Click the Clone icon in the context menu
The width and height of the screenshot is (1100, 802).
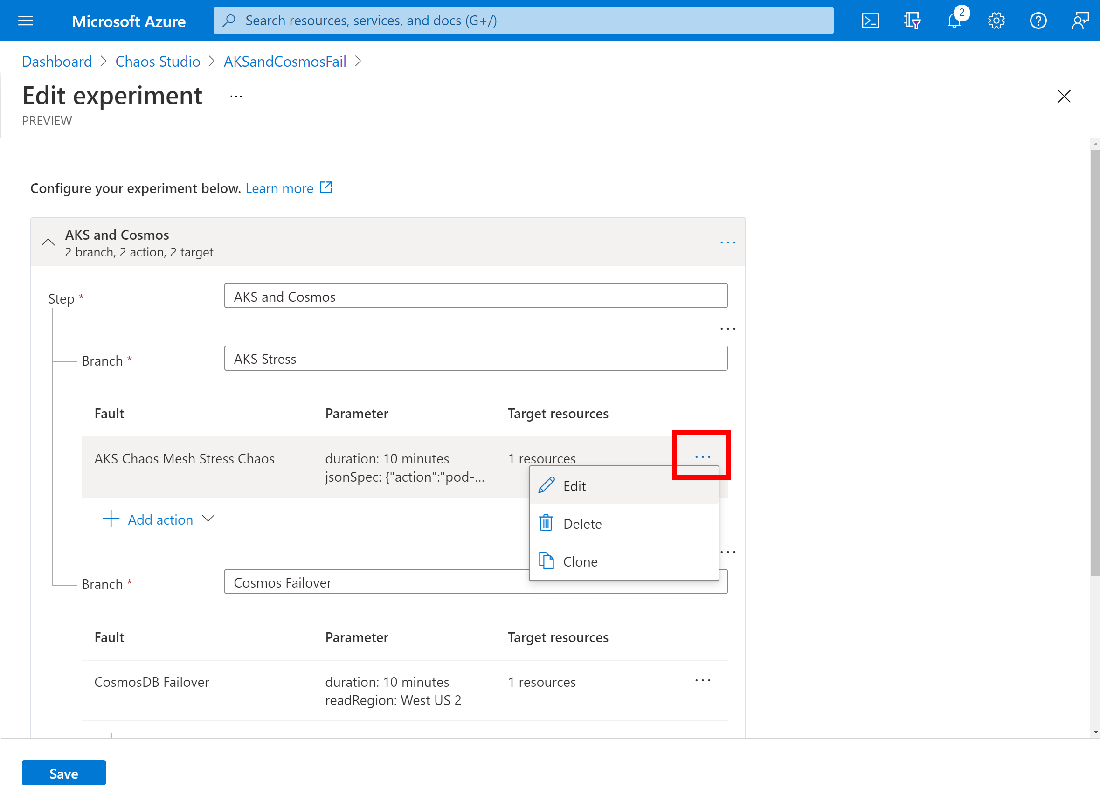pyautogui.click(x=547, y=561)
